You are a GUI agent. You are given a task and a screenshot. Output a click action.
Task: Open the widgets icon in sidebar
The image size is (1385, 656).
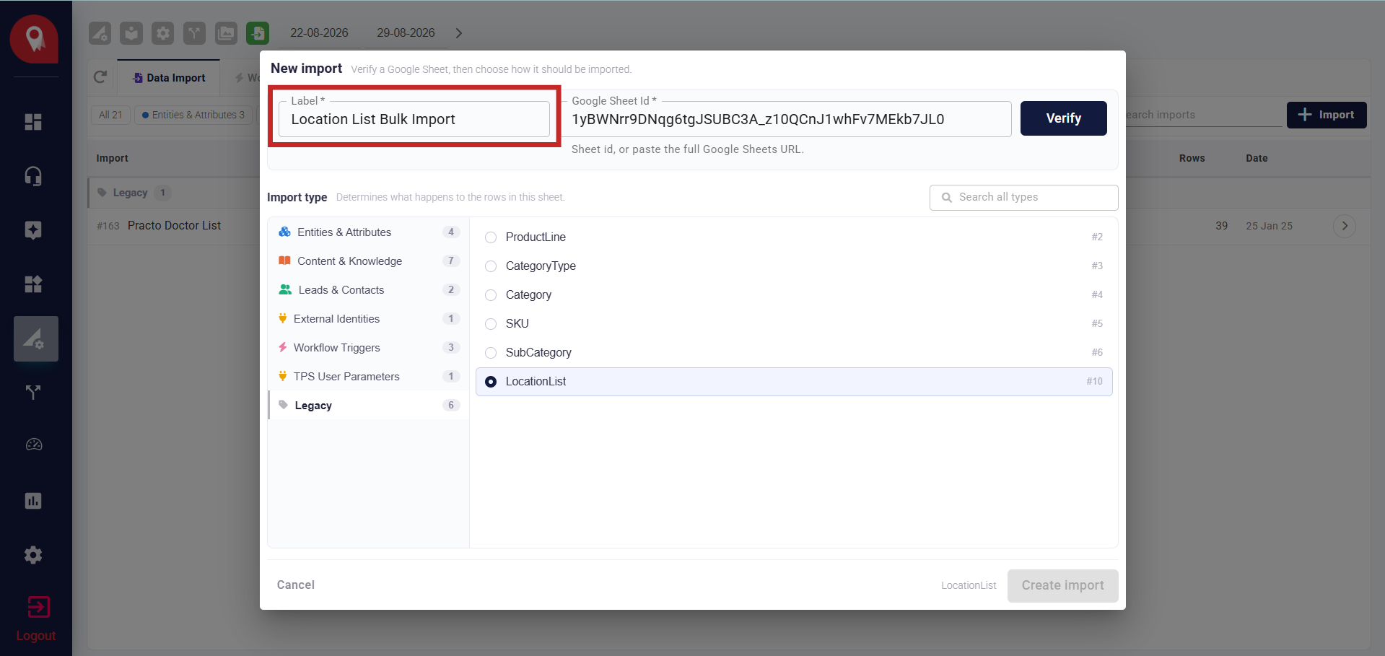click(x=33, y=284)
